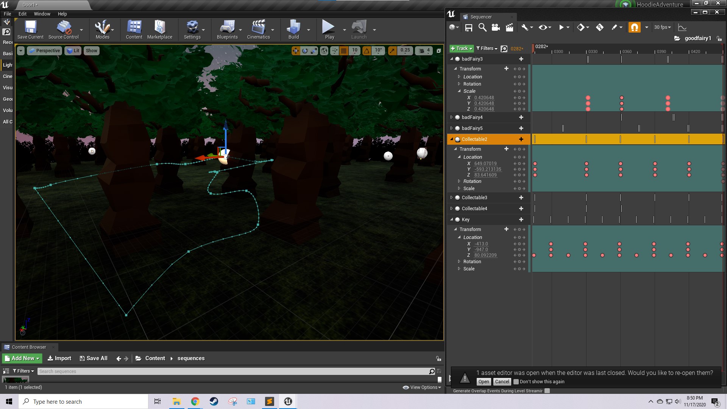Check the Don't show this again box

pos(516,382)
